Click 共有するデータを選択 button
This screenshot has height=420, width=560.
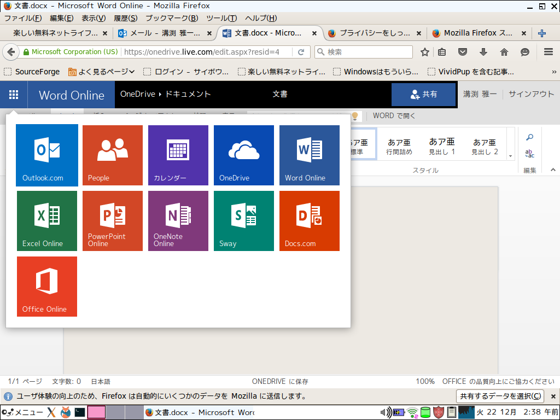click(x=500, y=396)
